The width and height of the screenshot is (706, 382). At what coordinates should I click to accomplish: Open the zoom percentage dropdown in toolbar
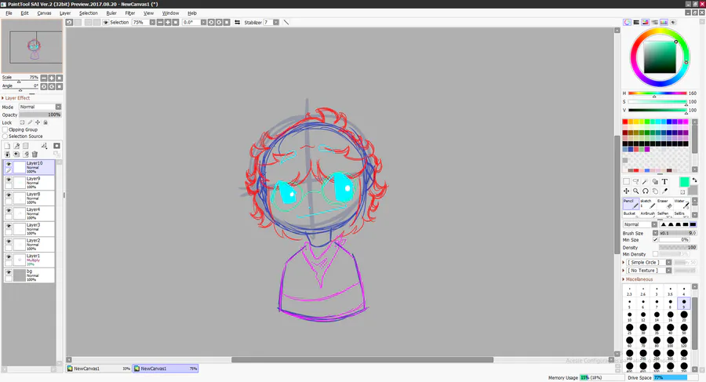pos(152,22)
